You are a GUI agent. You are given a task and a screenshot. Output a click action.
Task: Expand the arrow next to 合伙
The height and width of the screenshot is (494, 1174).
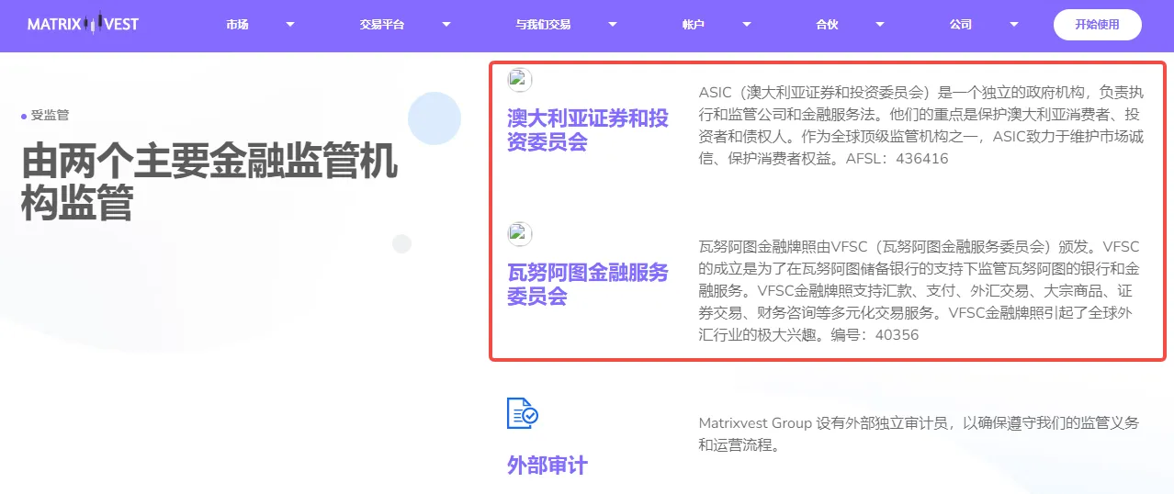[880, 25]
